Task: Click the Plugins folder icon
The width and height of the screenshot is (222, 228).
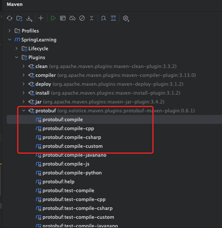Action: [x=24, y=58]
